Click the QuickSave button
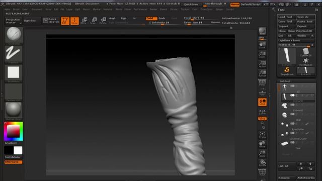 [191, 5]
